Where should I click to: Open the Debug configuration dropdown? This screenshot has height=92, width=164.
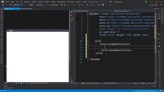point(32,5)
